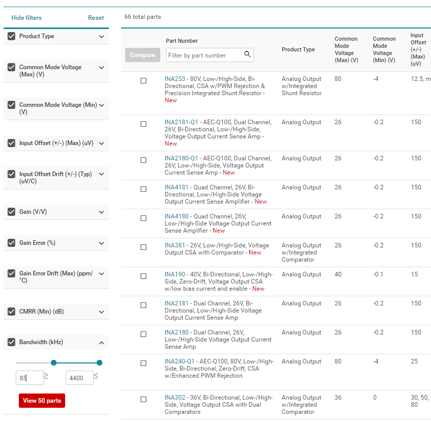Viewport: 431px width, 421px height.
Task: Expand the Gain Error (%) filter chevron
Action: 101,243
